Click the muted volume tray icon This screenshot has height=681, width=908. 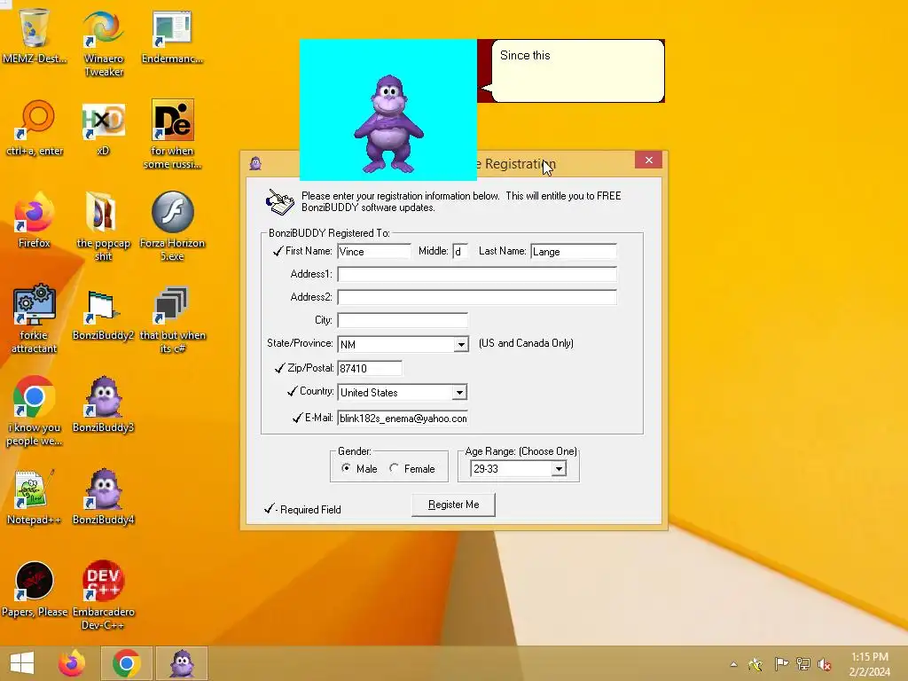point(825,664)
